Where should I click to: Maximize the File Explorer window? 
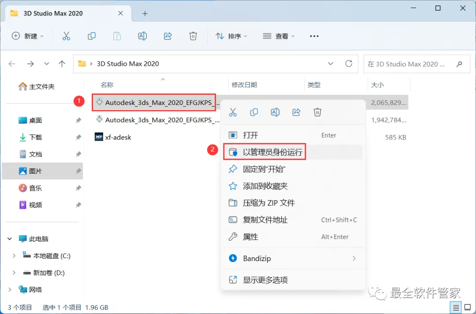coord(438,8)
